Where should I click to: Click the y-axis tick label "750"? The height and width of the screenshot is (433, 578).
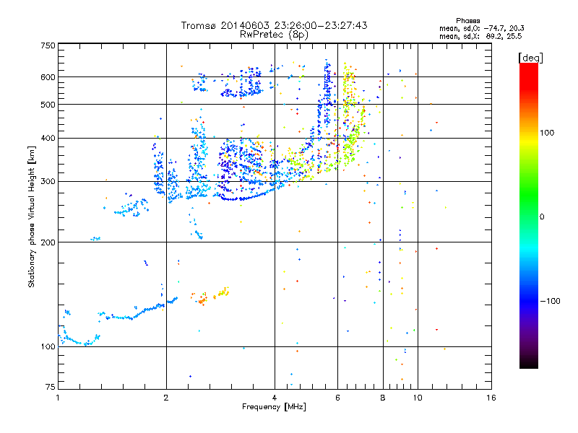(48, 45)
